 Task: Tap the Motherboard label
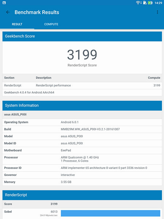13,150
